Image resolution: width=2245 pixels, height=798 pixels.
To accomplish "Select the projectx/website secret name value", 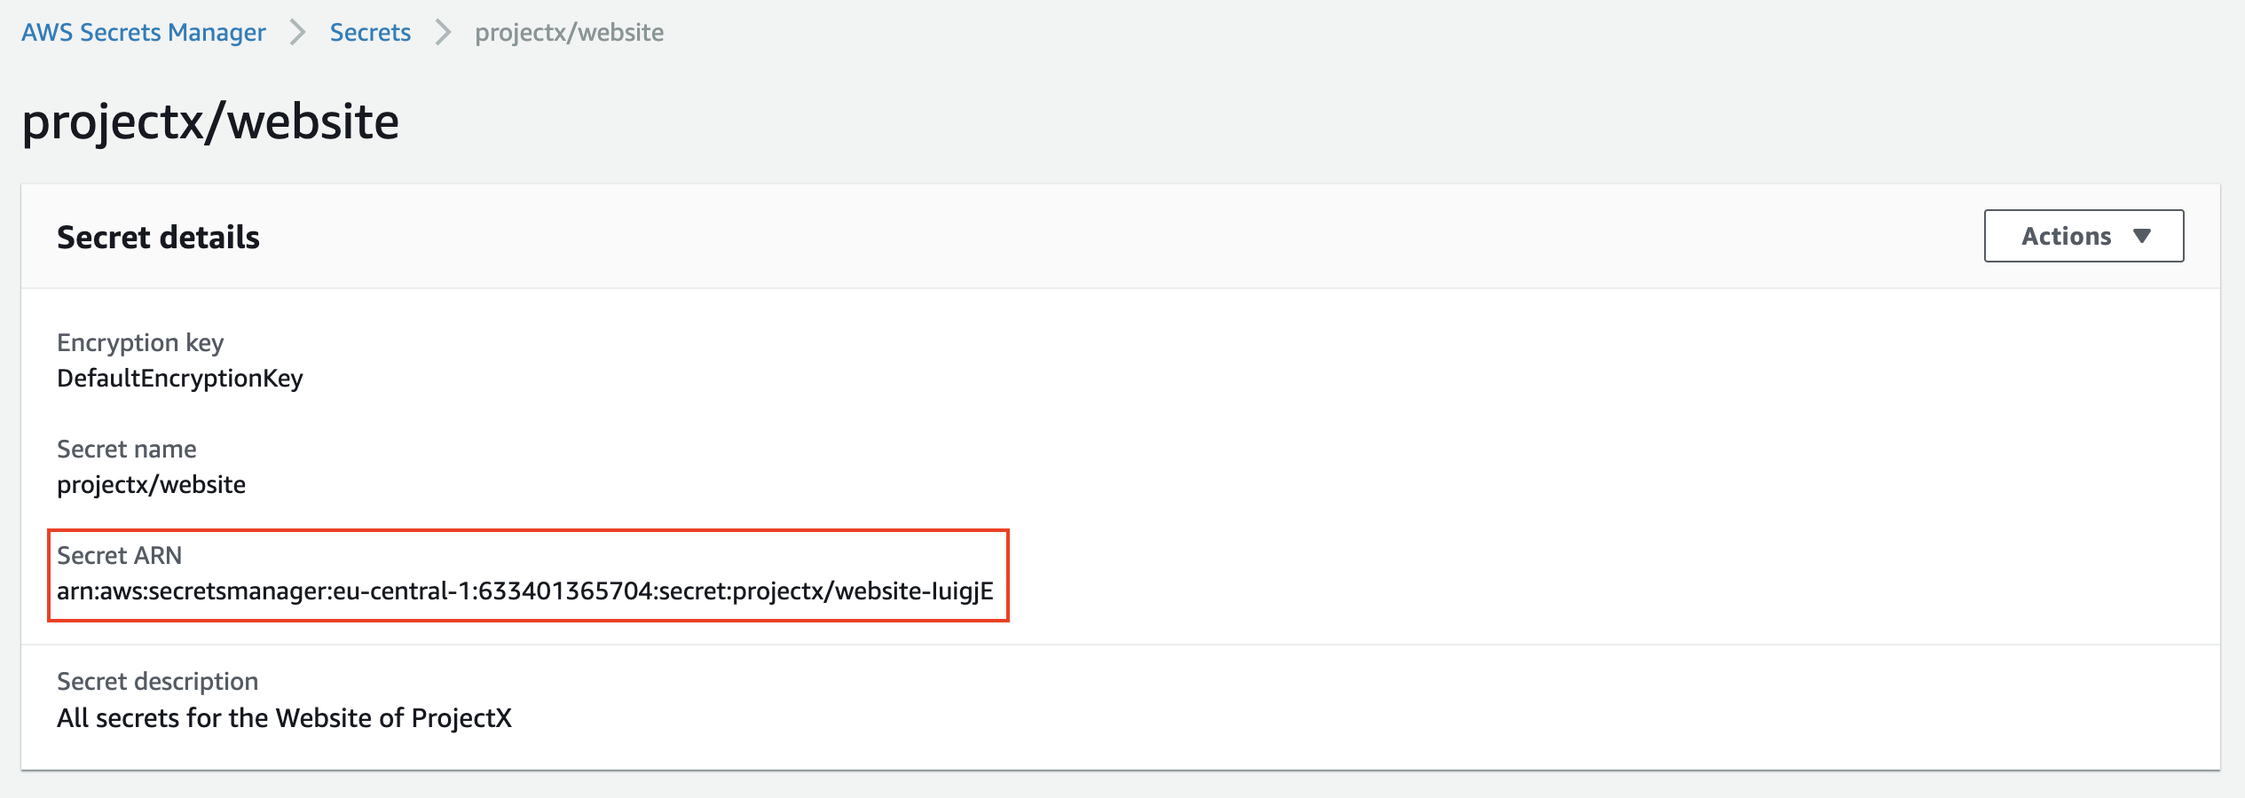I will point(151,485).
